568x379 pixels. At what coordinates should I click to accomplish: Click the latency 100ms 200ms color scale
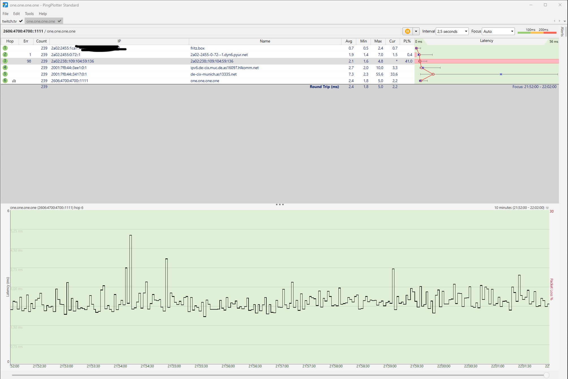tap(537, 31)
